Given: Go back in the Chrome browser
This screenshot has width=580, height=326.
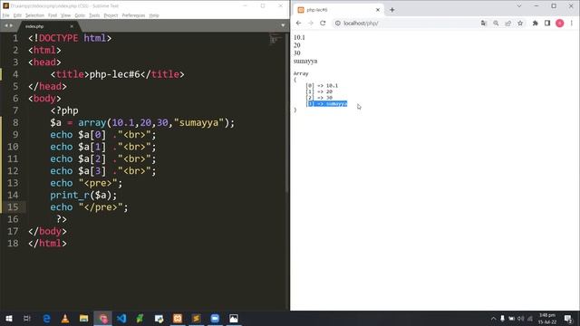Looking at the screenshot, I should click(298, 23).
